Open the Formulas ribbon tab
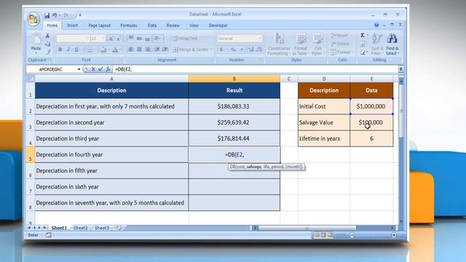Viewport: 466px width, 262px height. click(129, 25)
